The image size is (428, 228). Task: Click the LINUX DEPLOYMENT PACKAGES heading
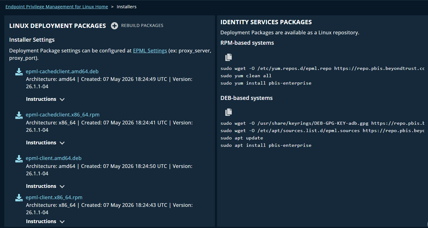(58, 26)
